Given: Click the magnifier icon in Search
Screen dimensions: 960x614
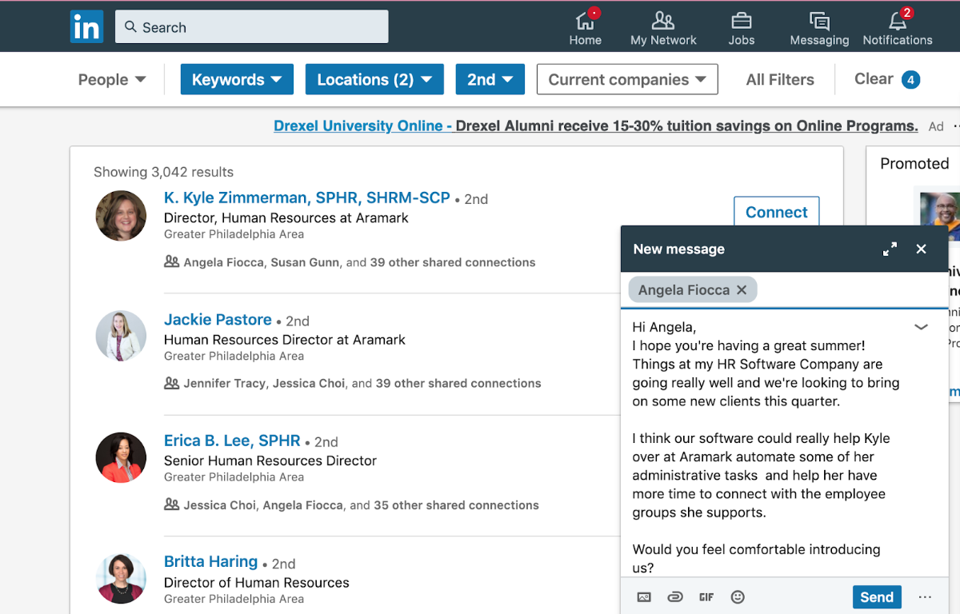Looking at the screenshot, I should click(130, 26).
